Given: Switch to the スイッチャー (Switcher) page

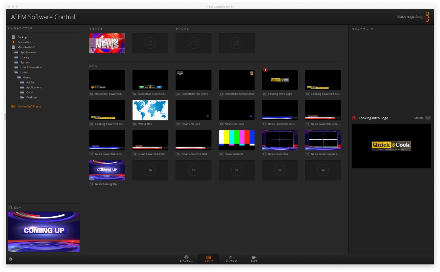Looking at the screenshot, I should 186,259.
